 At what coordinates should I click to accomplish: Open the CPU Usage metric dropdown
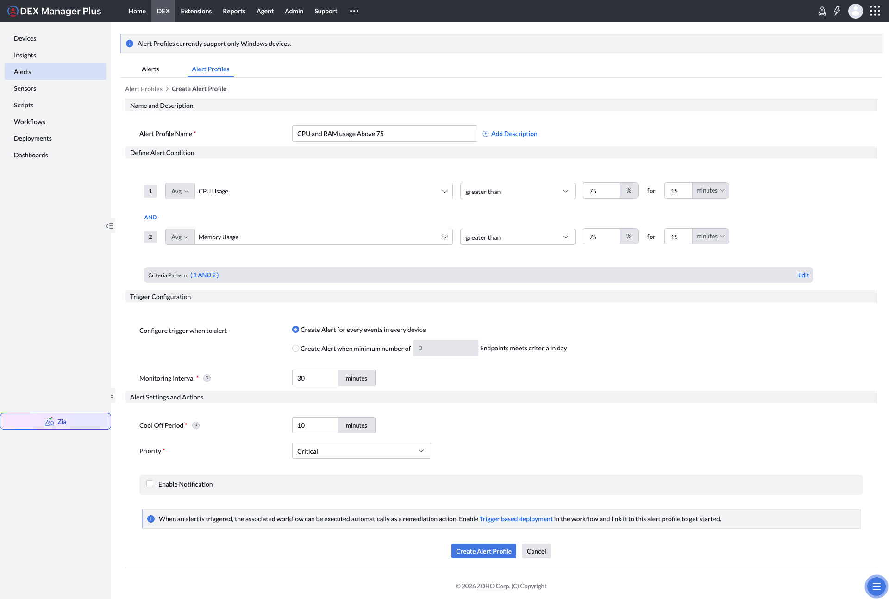pos(324,191)
